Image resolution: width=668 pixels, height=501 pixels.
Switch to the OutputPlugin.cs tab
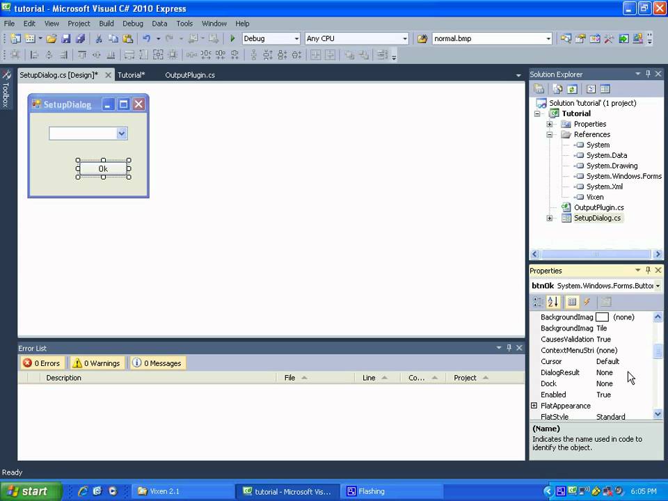click(190, 75)
